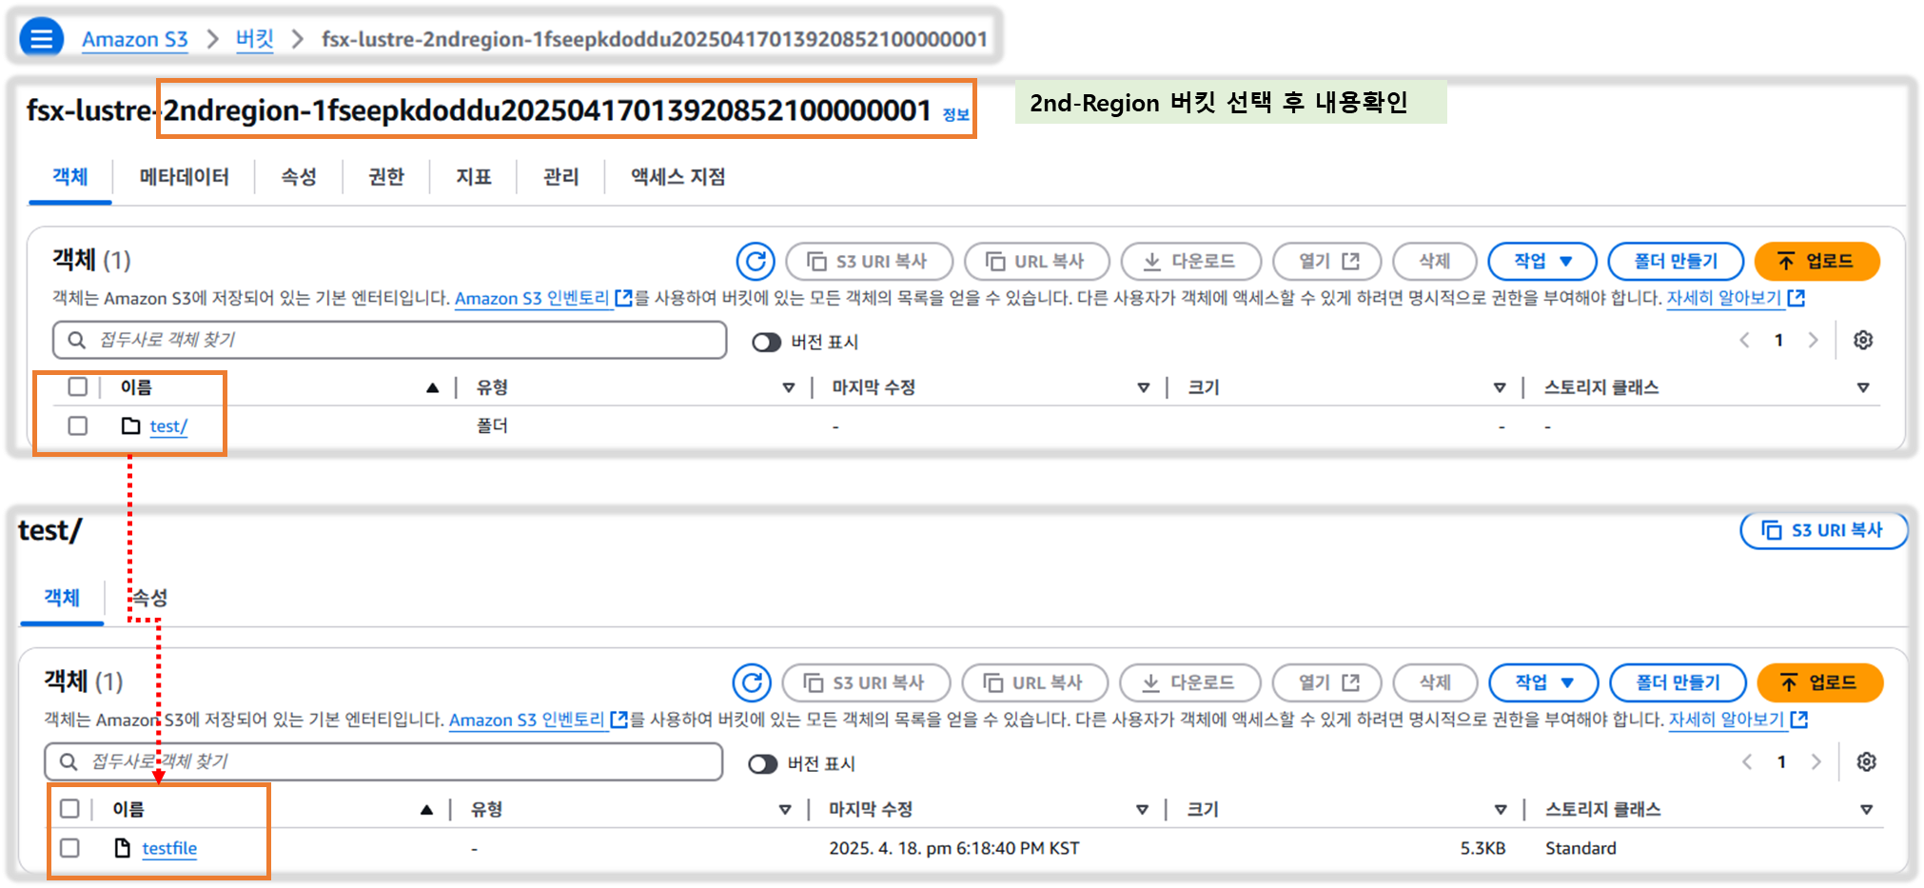Click the 업로드 button in bucket view
Image resolution: width=1924 pixels, height=888 pixels.
(1816, 261)
